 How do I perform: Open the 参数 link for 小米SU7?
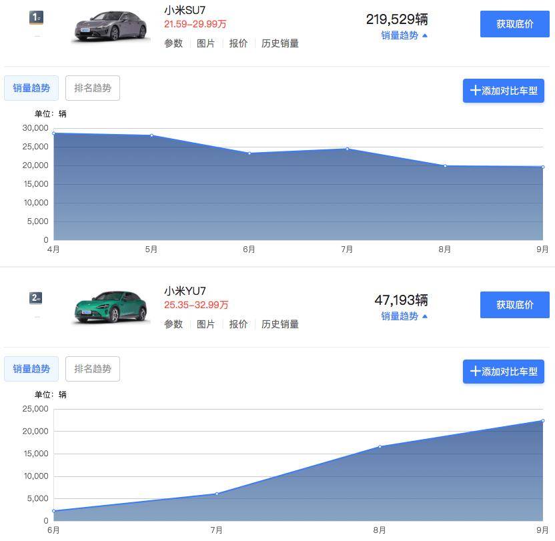pyautogui.click(x=173, y=43)
